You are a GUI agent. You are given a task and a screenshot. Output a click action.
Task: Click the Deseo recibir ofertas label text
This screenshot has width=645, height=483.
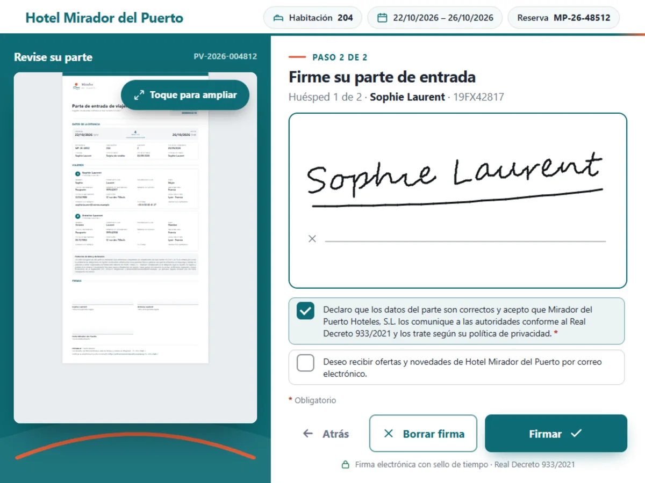click(462, 368)
